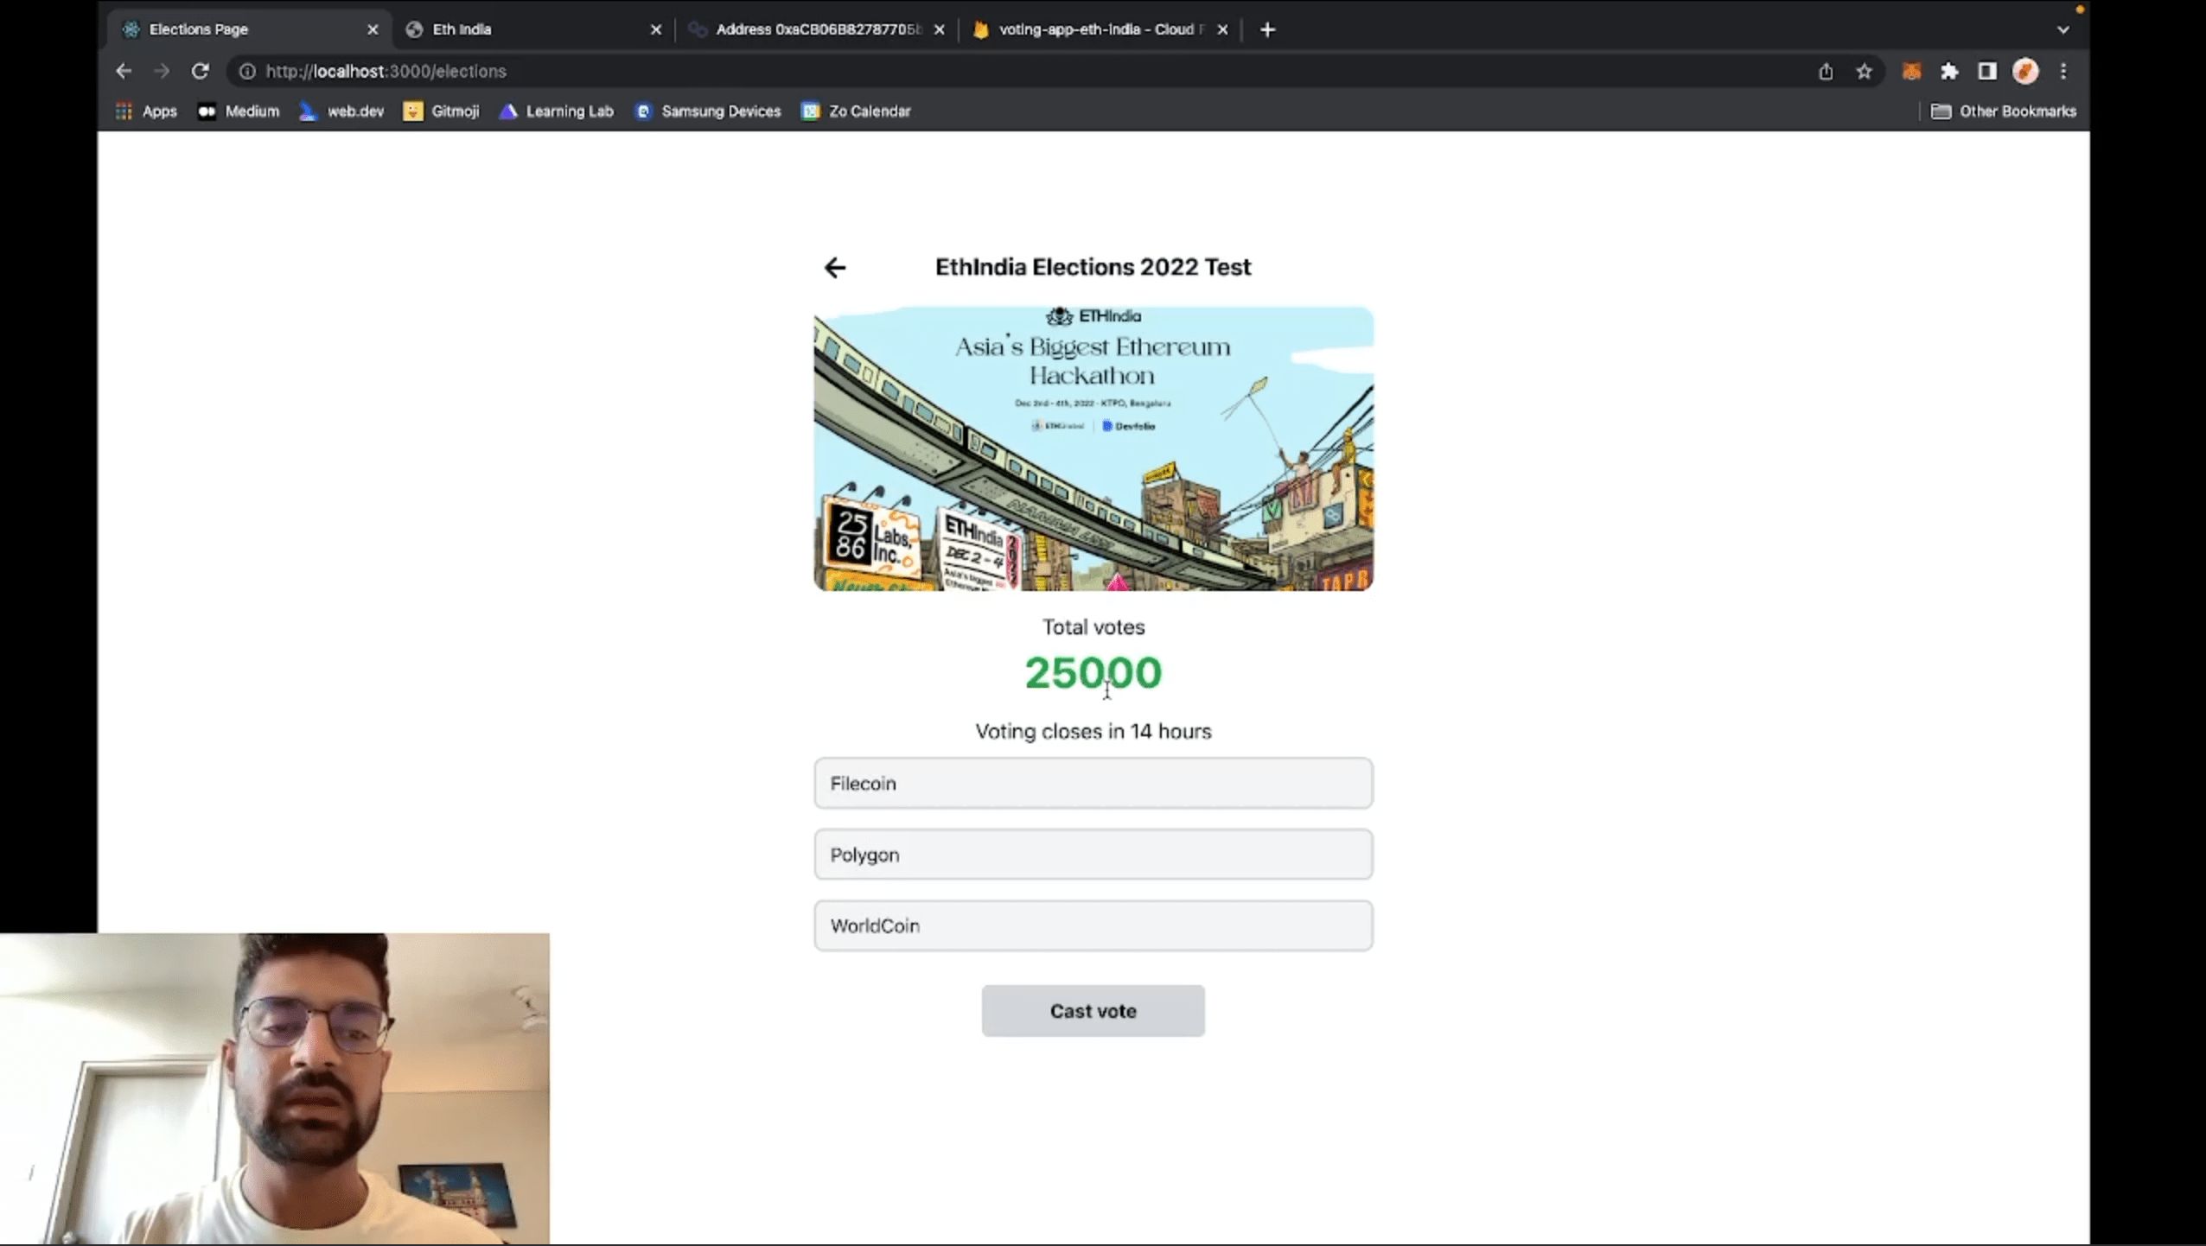The height and width of the screenshot is (1246, 2206).
Task: Switch to the Elections Page tab
Action: click(x=249, y=29)
